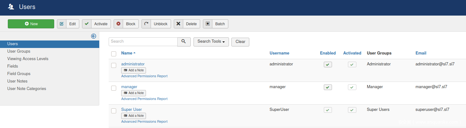Viewport: 466px width, 128px height.
Task: Open User Groups in the sidebar
Action: click(x=19, y=51)
